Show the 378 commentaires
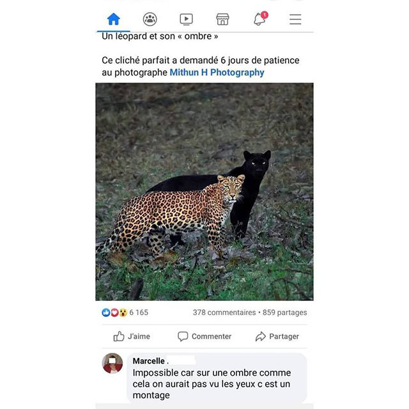The image size is (409, 409). pos(224,313)
